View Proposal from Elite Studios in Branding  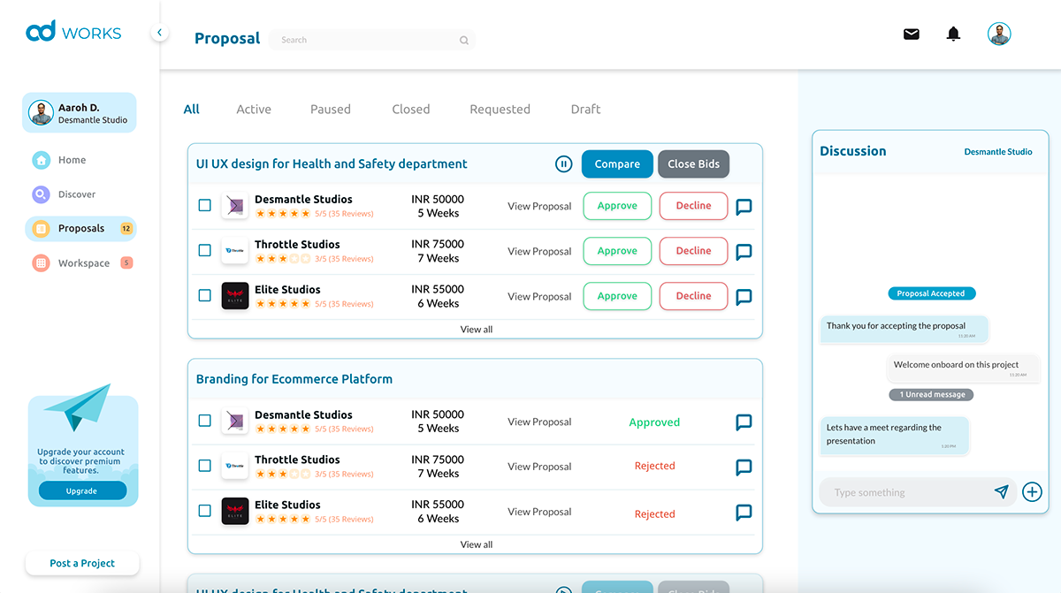click(539, 512)
